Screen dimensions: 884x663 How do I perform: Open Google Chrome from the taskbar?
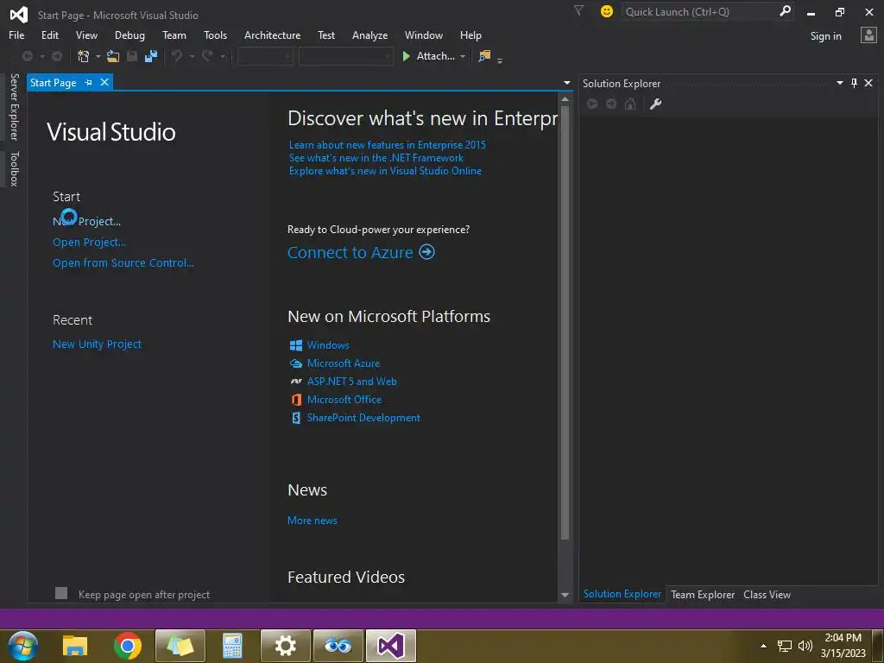pos(128,646)
